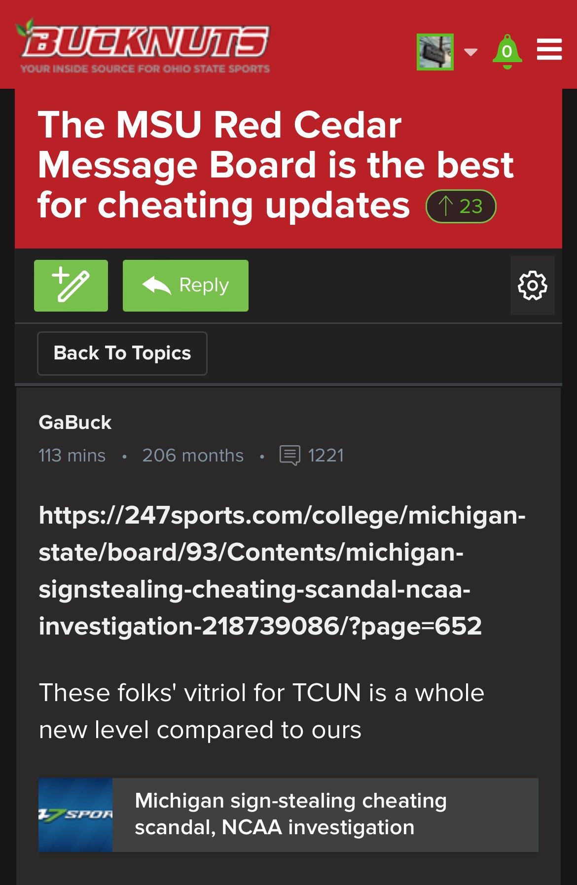
Task: Create a new topic with pencil icon
Action: [x=71, y=285]
